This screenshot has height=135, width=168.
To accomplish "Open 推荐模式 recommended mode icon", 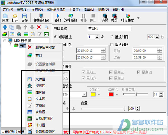I will click(128, 18).
